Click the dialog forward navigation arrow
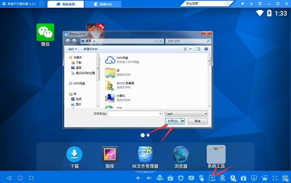Image resolution: width=291 pixels, height=183 pixels. tap(74, 41)
